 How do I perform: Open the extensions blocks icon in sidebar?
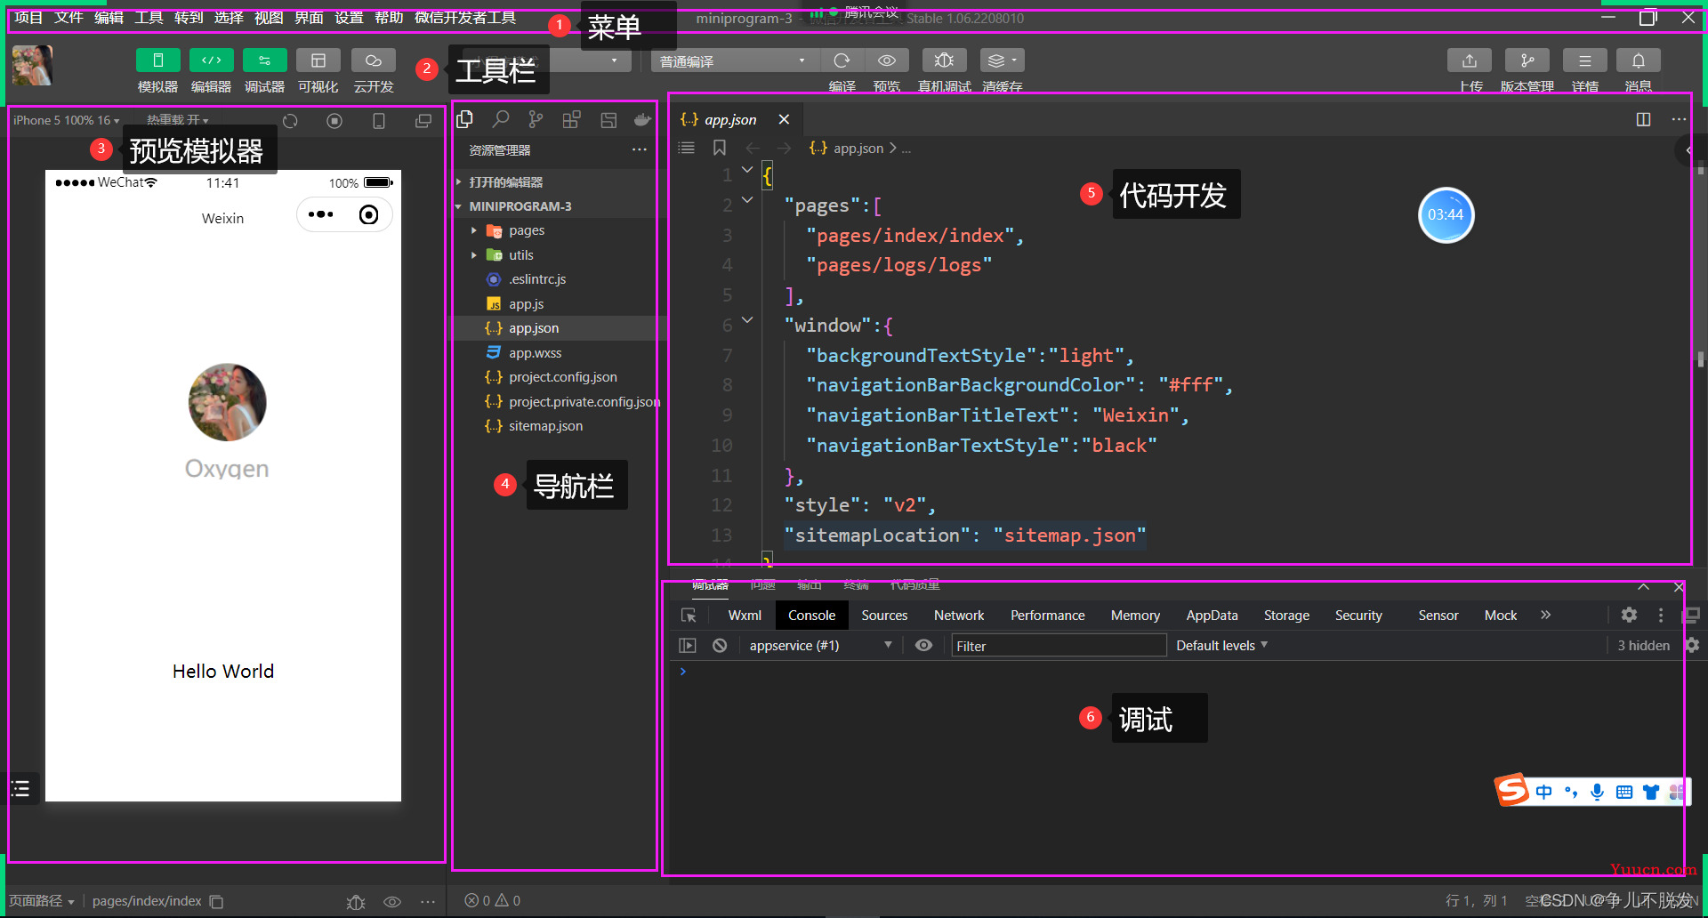click(571, 119)
